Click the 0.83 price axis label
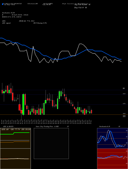 pyautogui.click(x=124, y=94)
